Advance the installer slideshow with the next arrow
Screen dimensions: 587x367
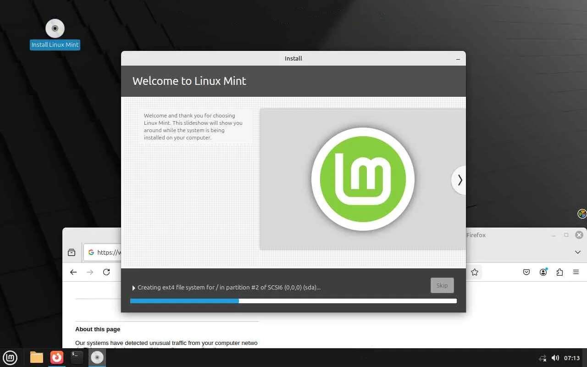(460, 180)
